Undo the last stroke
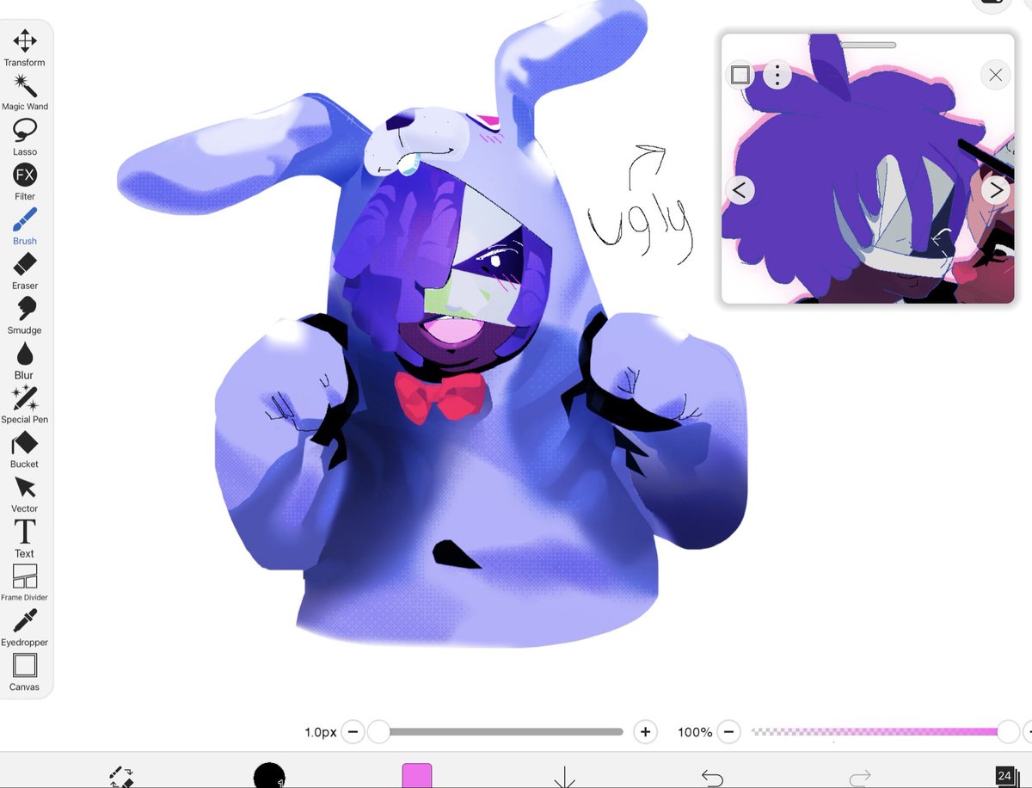 712,778
